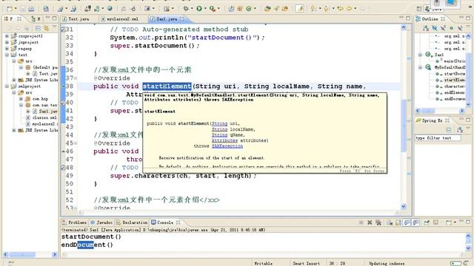474x266 pixels.
Task: Click editor vertical scrollbar down arrow
Action: pos(404,207)
